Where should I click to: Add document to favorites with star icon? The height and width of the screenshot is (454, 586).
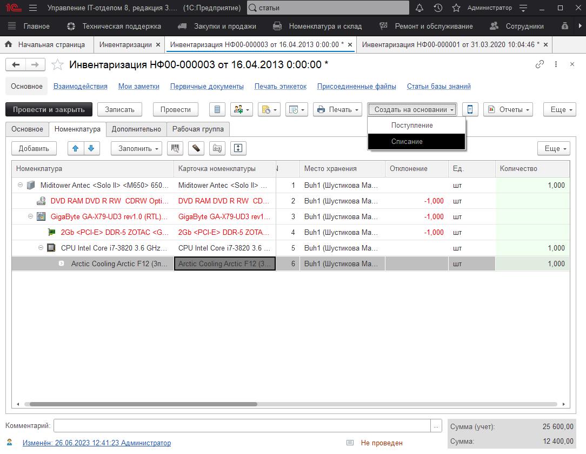click(x=57, y=65)
